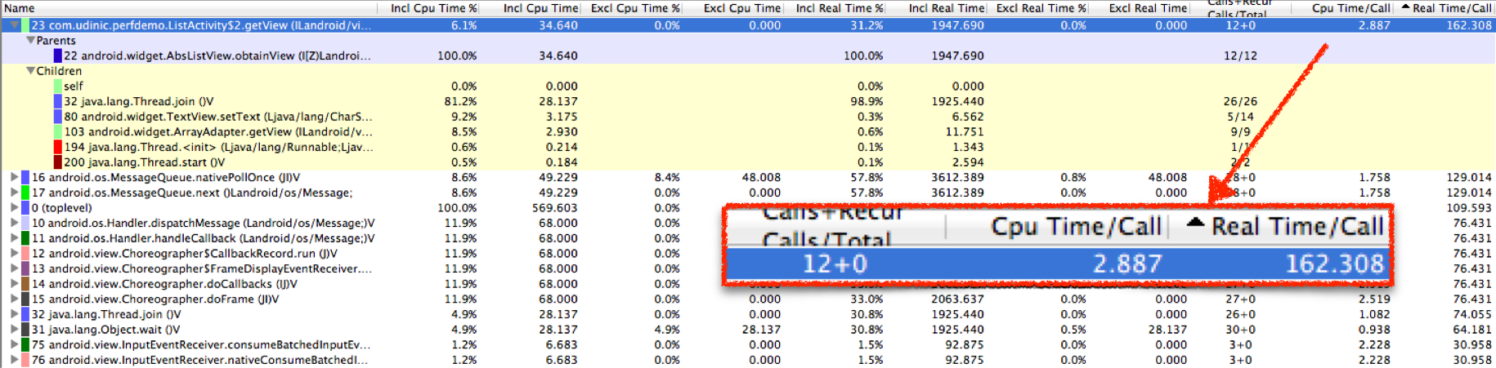The width and height of the screenshot is (1496, 368).
Task: Collapse the Children section triangle
Action: pos(30,71)
